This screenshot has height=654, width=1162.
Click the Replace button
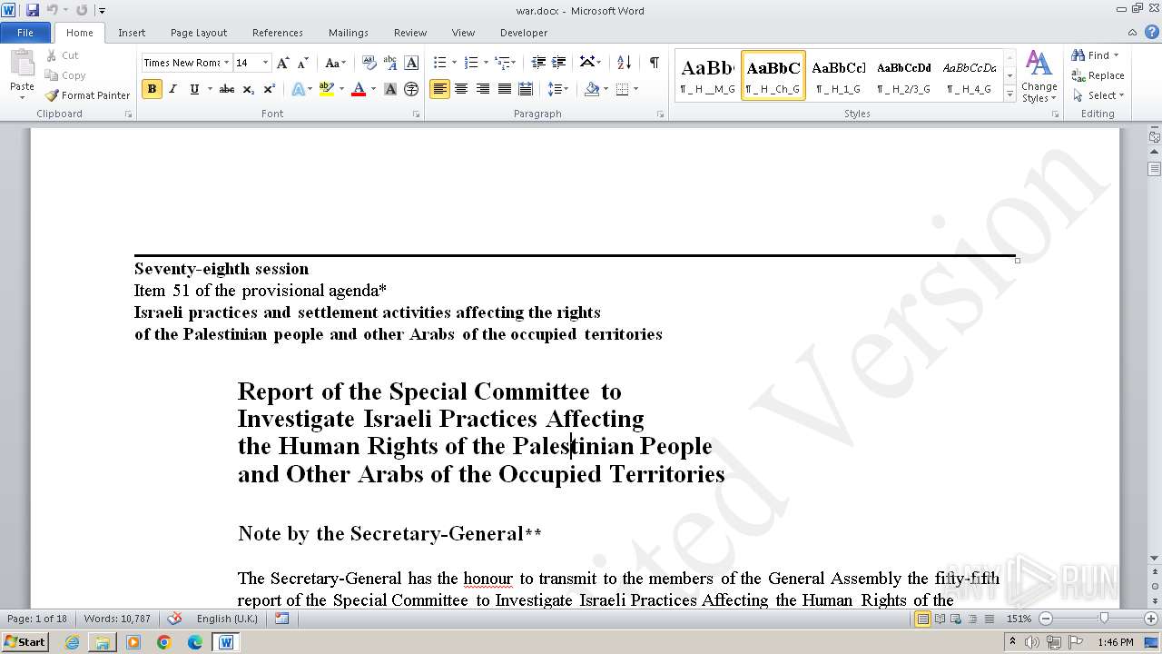[x=1098, y=75]
